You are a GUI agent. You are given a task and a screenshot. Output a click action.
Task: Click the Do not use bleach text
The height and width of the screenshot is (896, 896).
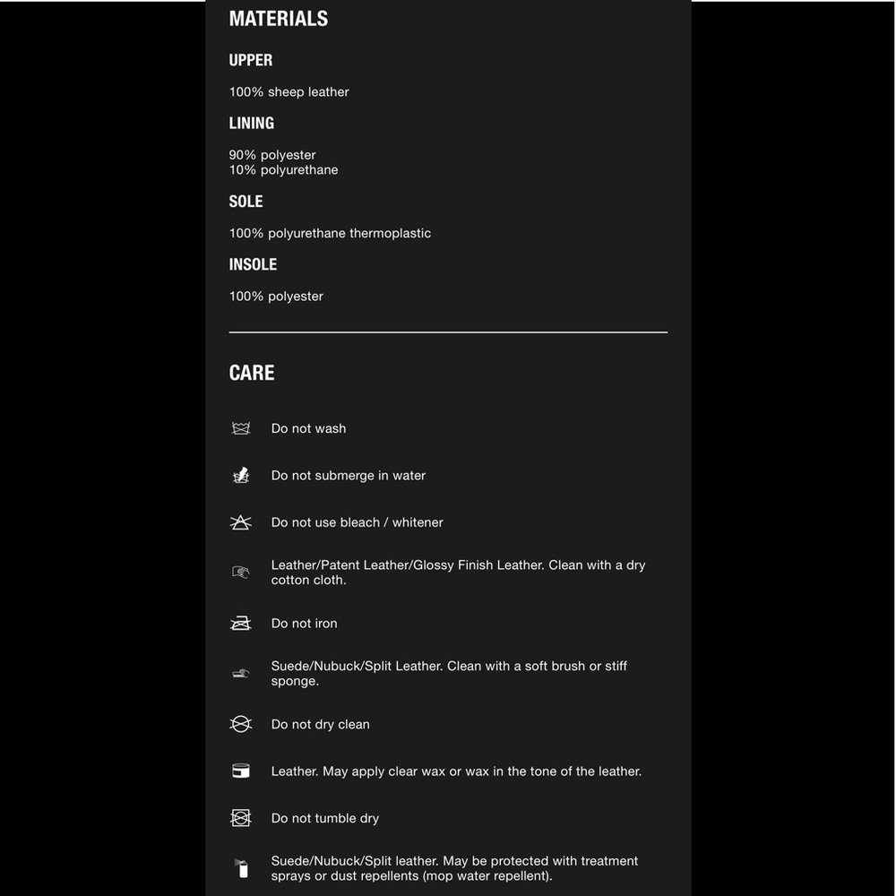coord(325,522)
